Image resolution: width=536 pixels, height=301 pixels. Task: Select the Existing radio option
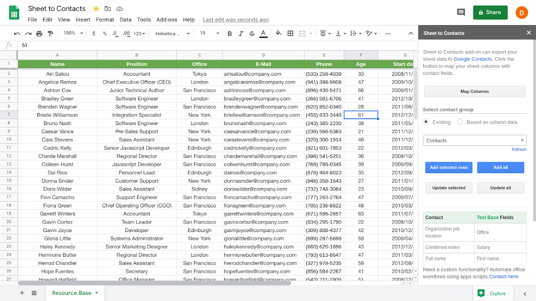click(x=426, y=122)
